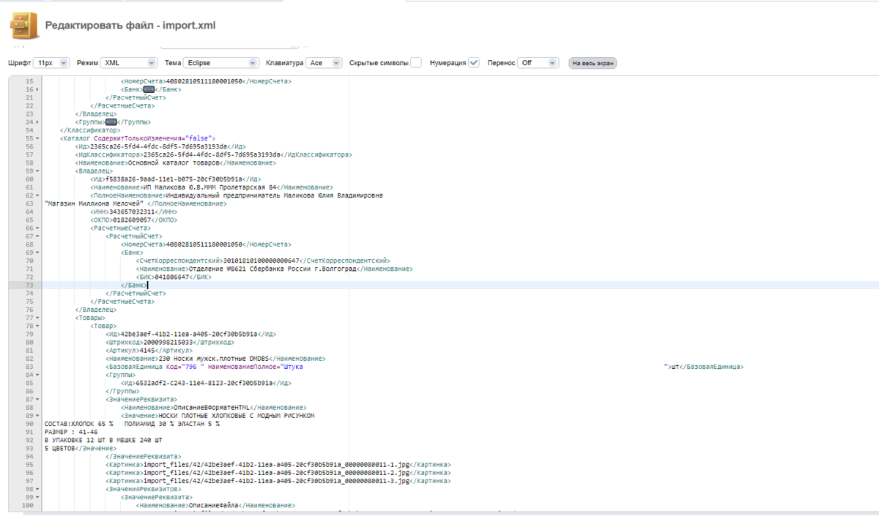Collapse the ЗначенияРеквизитов block at line 98
The width and height of the screenshot is (879, 527).
(37, 489)
